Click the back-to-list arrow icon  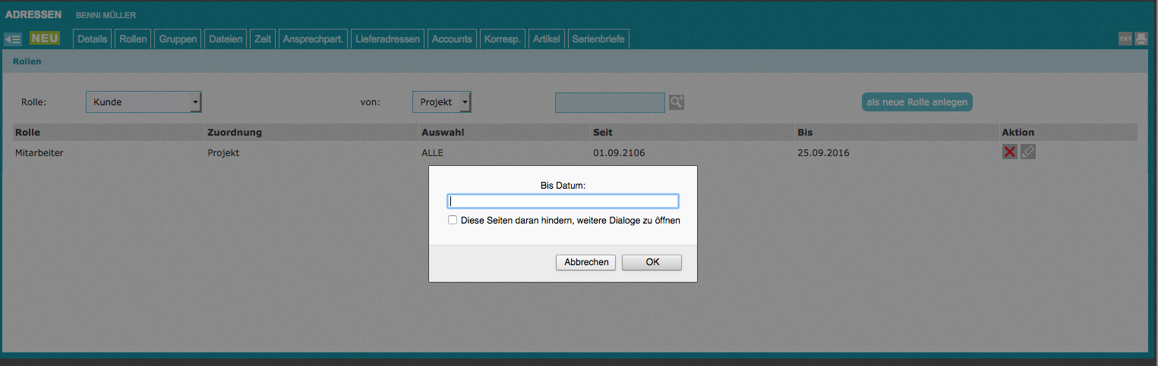point(12,39)
